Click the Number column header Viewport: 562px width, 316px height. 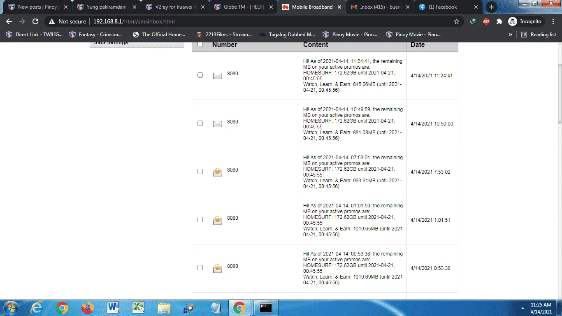point(225,45)
